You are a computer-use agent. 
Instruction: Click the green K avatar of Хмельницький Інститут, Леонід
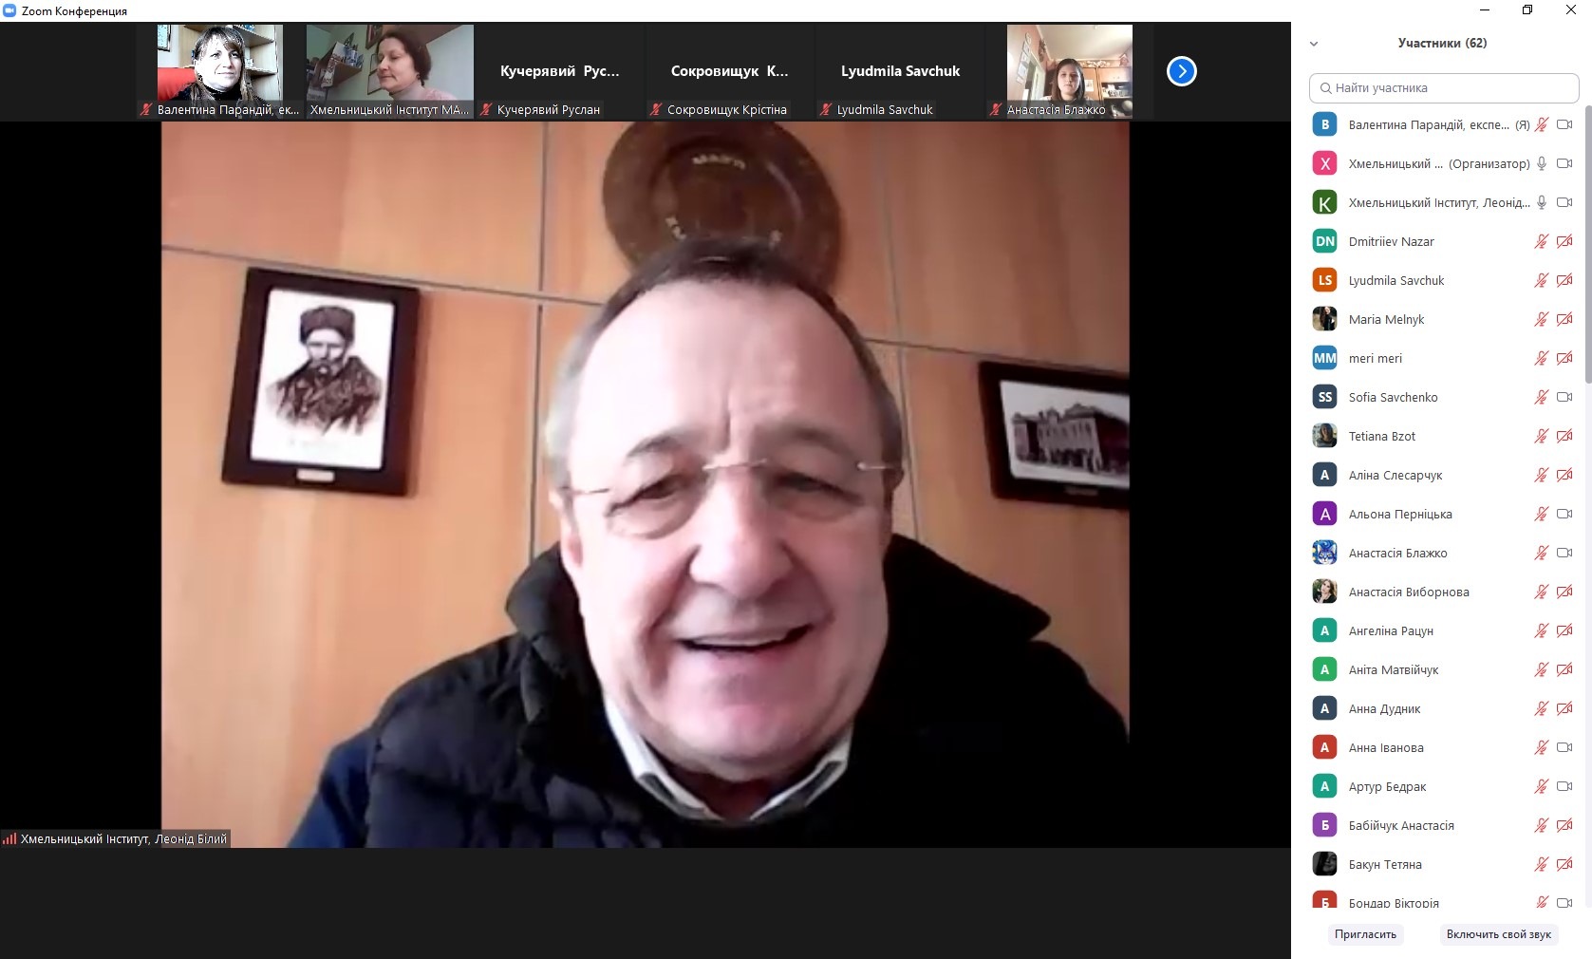click(x=1324, y=202)
